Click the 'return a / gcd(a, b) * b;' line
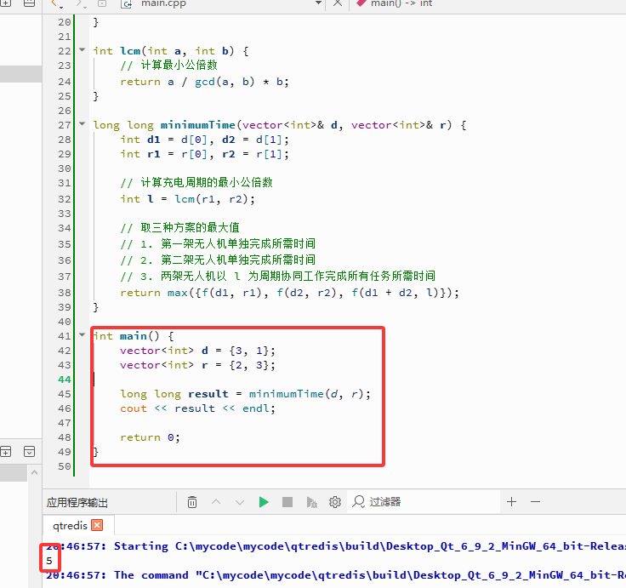Viewport: 626px width, 588px height. [204, 82]
